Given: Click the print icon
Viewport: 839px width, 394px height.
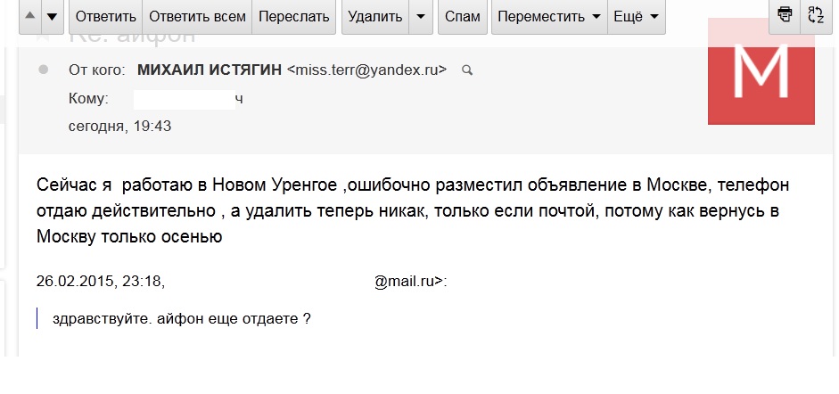Looking at the screenshot, I should point(784,14).
